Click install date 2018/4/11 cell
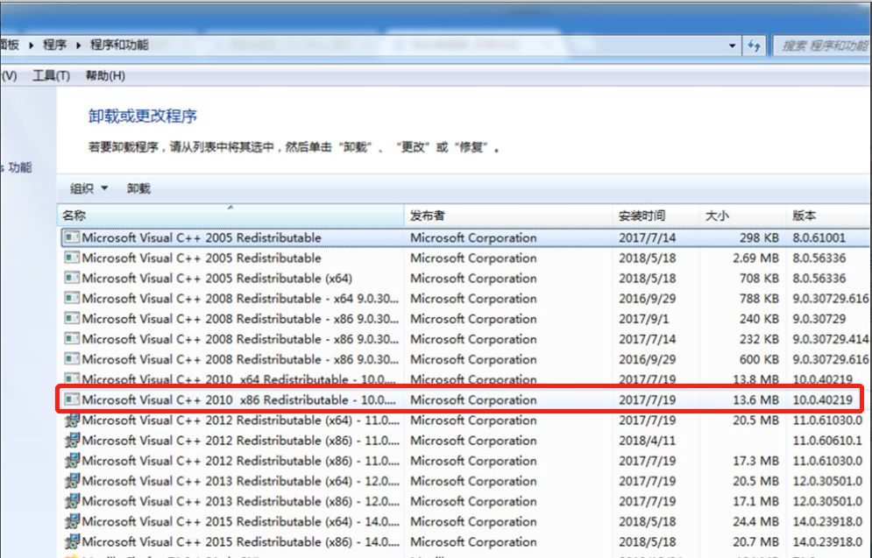 (648, 440)
